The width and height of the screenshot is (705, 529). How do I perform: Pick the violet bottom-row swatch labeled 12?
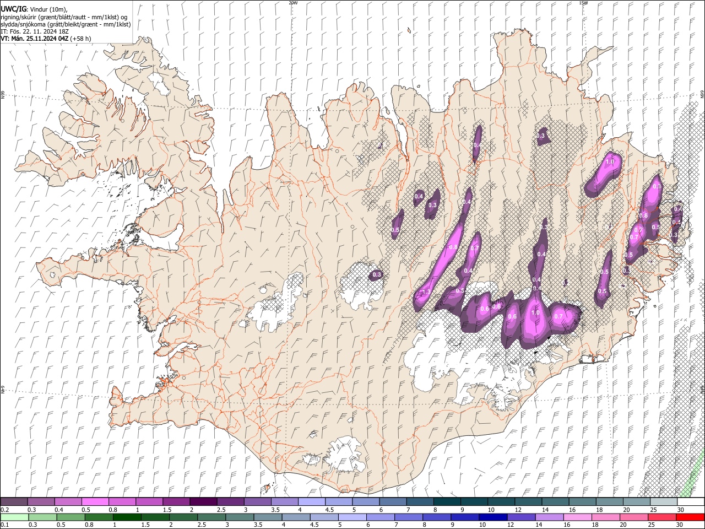click(x=521, y=517)
